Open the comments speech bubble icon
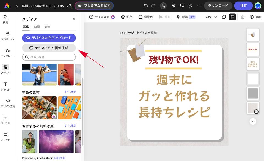Screen dimensions: 264x161 (x=182, y=6)
